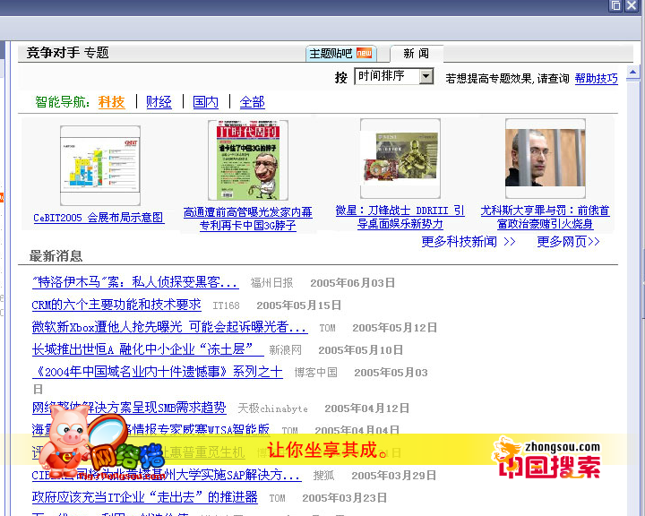Select 国内 in smart navigation
Viewport: 645px width, 516px height.
(206, 101)
